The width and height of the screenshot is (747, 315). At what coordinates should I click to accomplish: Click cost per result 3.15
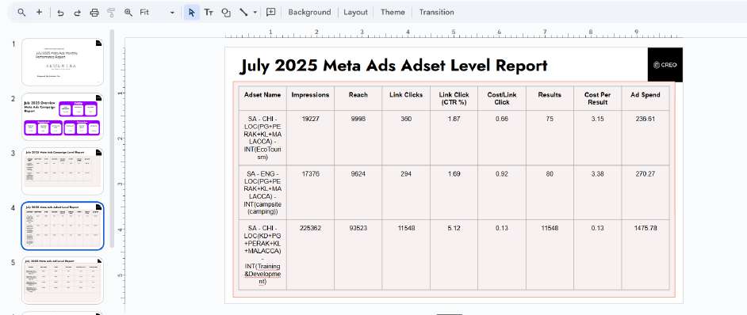(597, 119)
